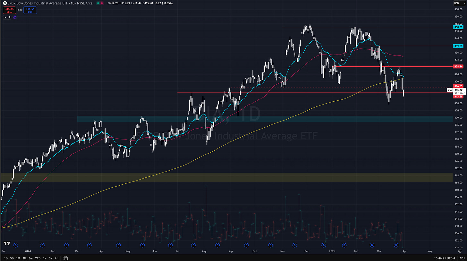This screenshot has height=261, width=467.
Task: Open chart settings hexagon gear icon
Action: click(x=460, y=252)
